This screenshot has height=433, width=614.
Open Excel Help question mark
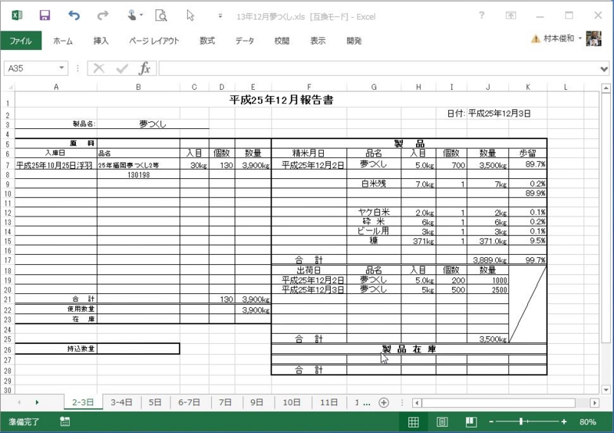(481, 15)
